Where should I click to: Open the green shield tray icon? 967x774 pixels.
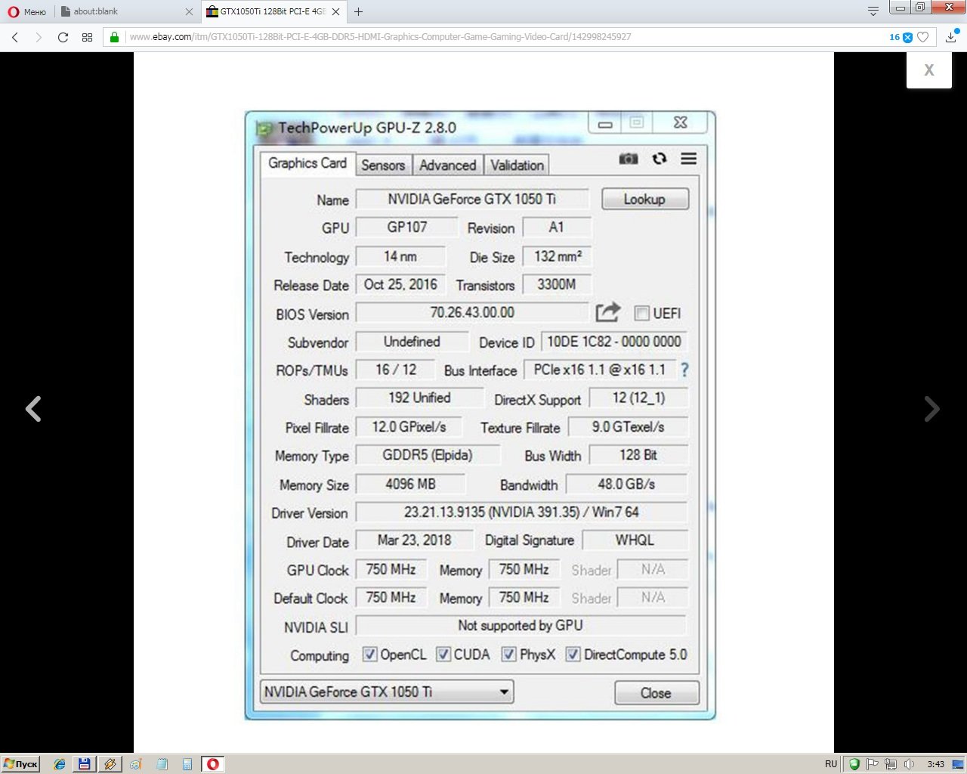pyautogui.click(x=854, y=764)
